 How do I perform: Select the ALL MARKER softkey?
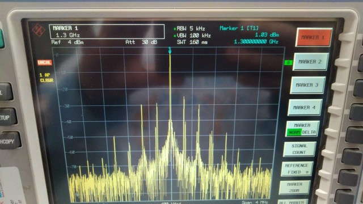click(x=293, y=202)
